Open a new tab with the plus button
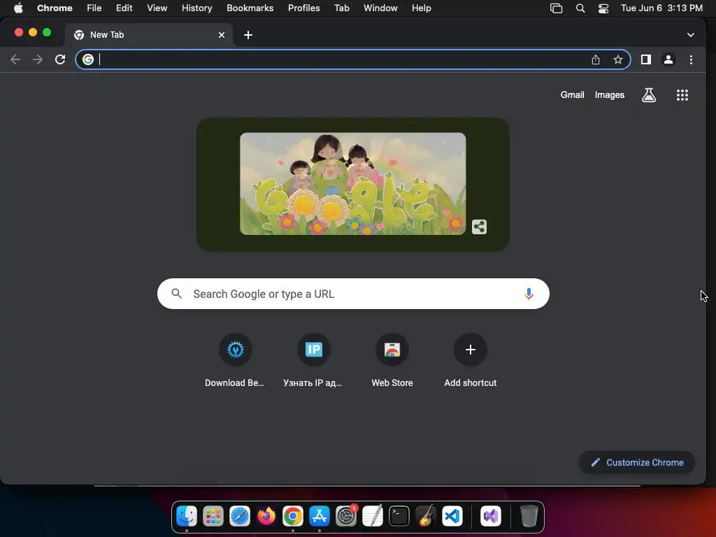Screen dimensions: 716x537 [248, 35]
